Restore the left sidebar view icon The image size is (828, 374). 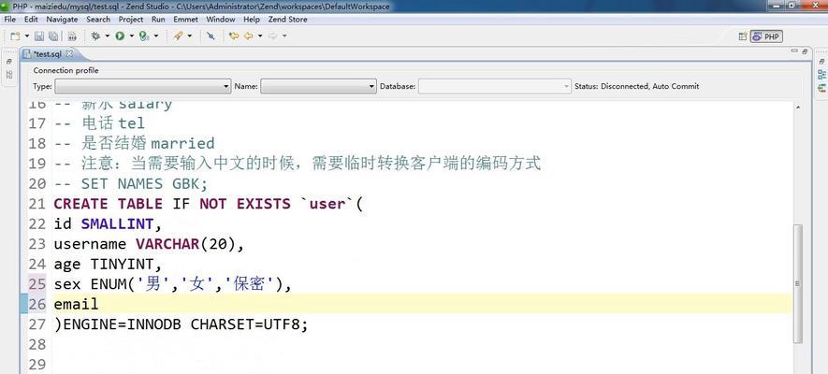[9, 62]
